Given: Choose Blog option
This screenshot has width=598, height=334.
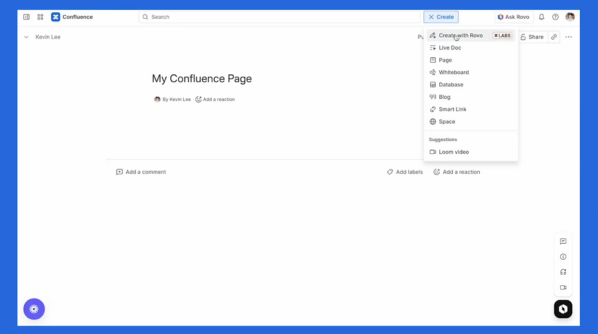Looking at the screenshot, I should click(471, 97).
